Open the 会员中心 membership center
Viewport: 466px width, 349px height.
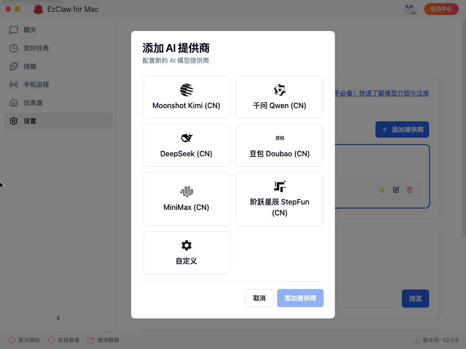[x=441, y=9]
